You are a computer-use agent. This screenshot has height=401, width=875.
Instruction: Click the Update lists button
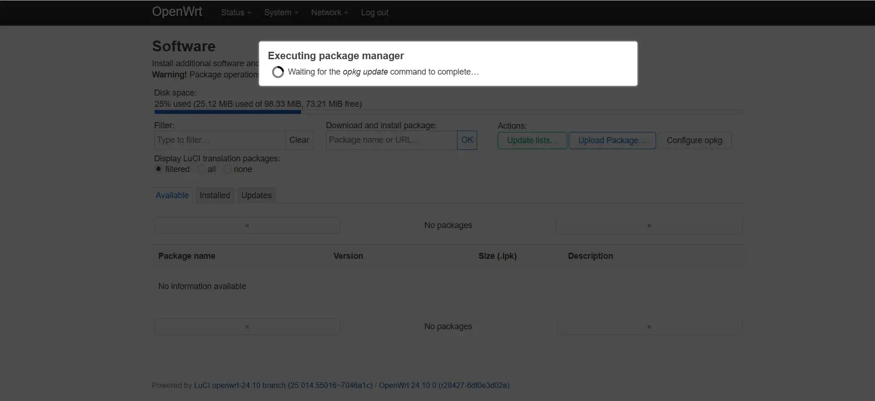tap(532, 140)
